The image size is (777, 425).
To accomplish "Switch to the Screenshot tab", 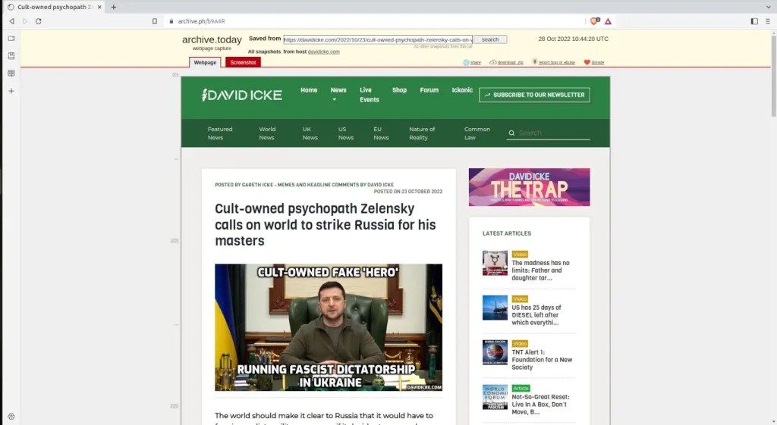I will (243, 62).
